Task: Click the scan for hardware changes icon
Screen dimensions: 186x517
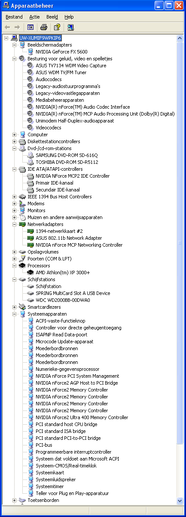Action: pyautogui.click(x=70, y=27)
